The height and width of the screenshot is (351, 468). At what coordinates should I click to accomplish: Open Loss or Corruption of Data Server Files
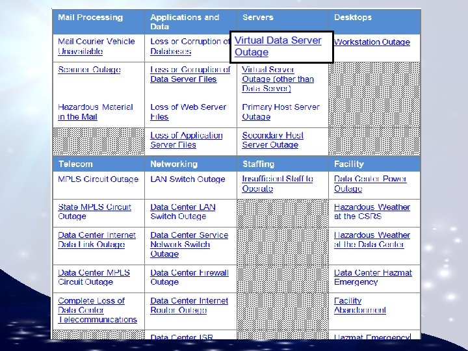pos(190,74)
